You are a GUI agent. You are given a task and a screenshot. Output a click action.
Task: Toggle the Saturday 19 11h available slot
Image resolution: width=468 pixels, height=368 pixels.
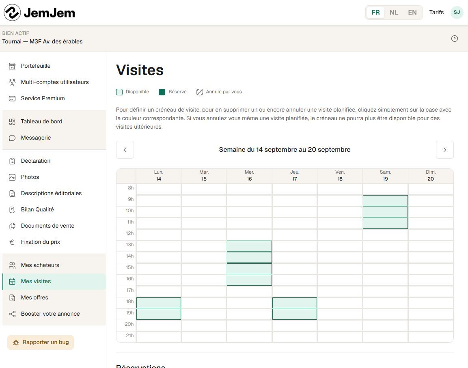click(x=385, y=223)
